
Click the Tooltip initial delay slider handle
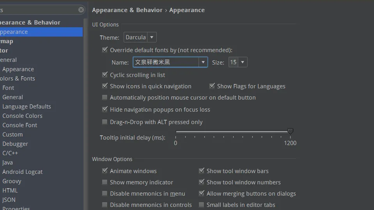click(290, 132)
